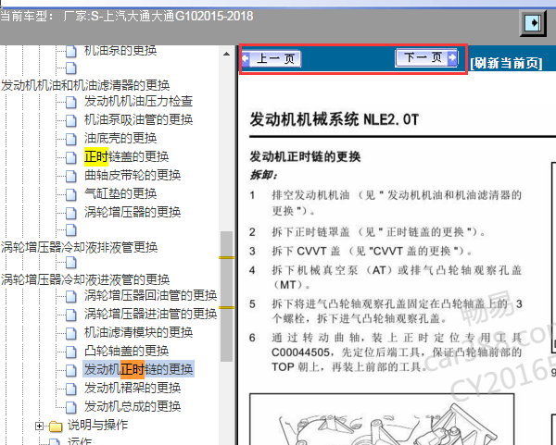
Task: Click page icon beside 气缸垫的更换
Action: [71, 194]
